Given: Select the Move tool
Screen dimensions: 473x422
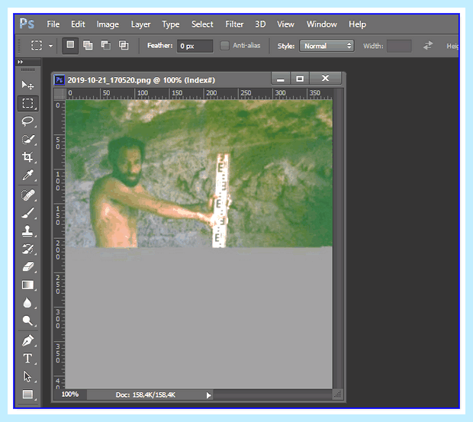Looking at the screenshot, I should (27, 85).
